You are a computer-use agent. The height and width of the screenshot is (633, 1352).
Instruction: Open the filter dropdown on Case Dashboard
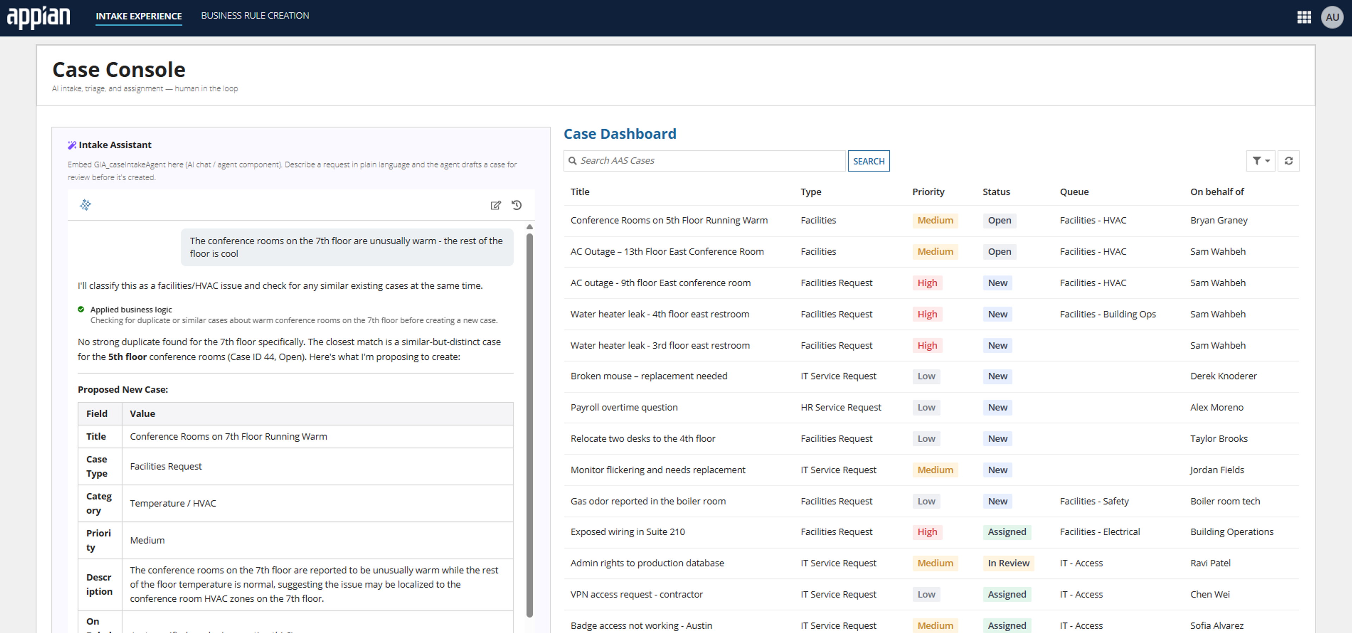tap(1261, 161)
